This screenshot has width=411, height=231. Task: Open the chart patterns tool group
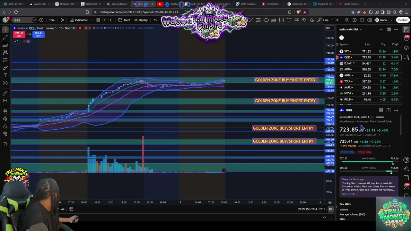tap(5, 52)
